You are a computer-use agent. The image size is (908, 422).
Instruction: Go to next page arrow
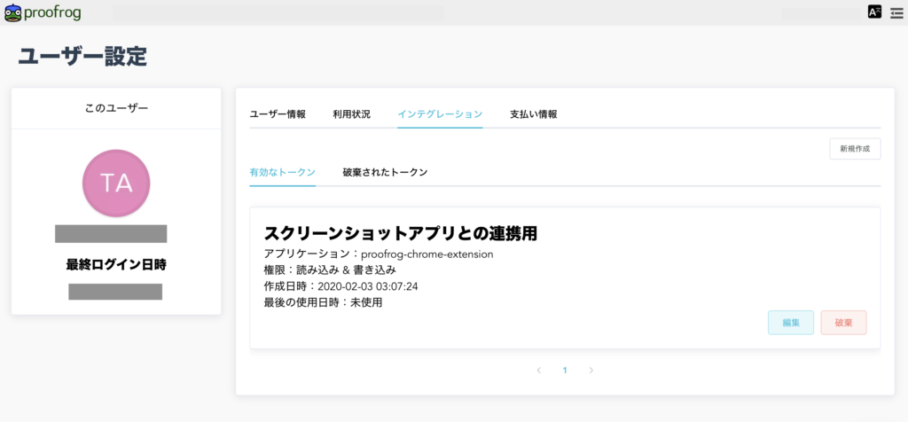[591, 371]
